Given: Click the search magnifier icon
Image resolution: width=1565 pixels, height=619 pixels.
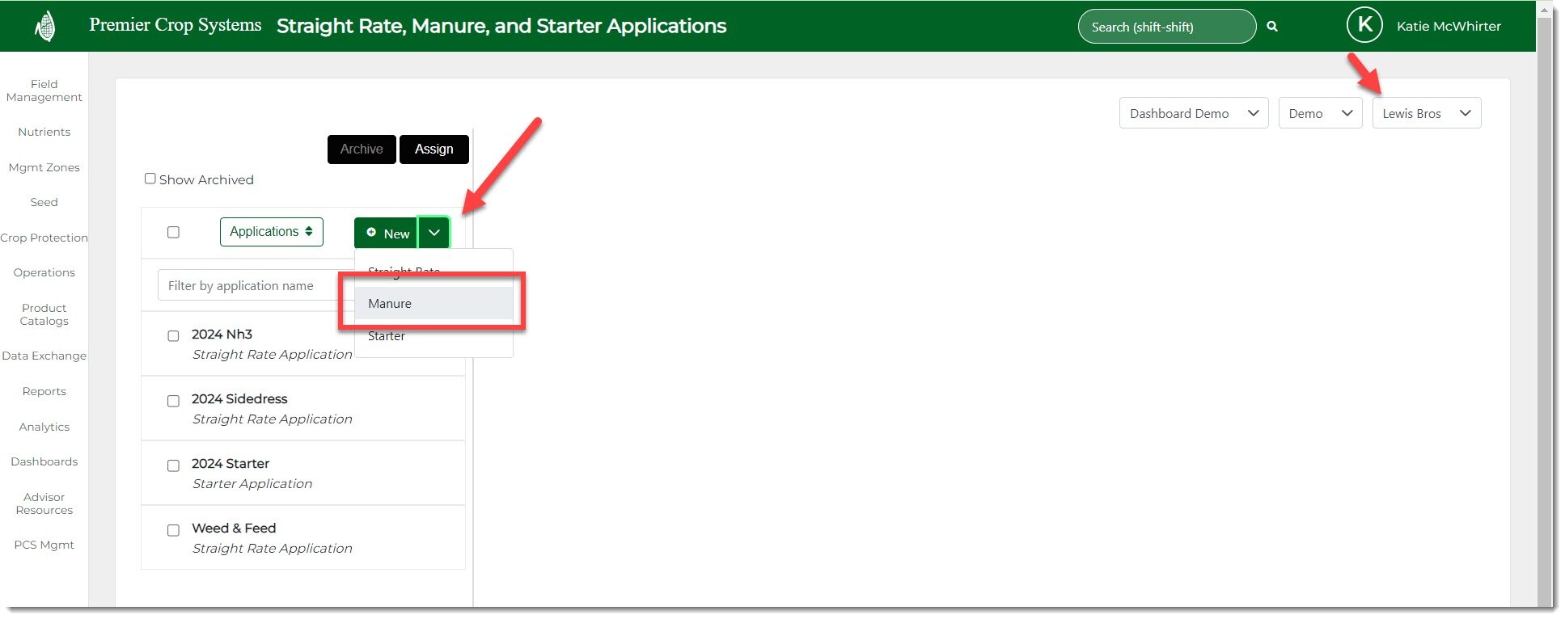Looking at the screenshot, I should [1272, 27].
